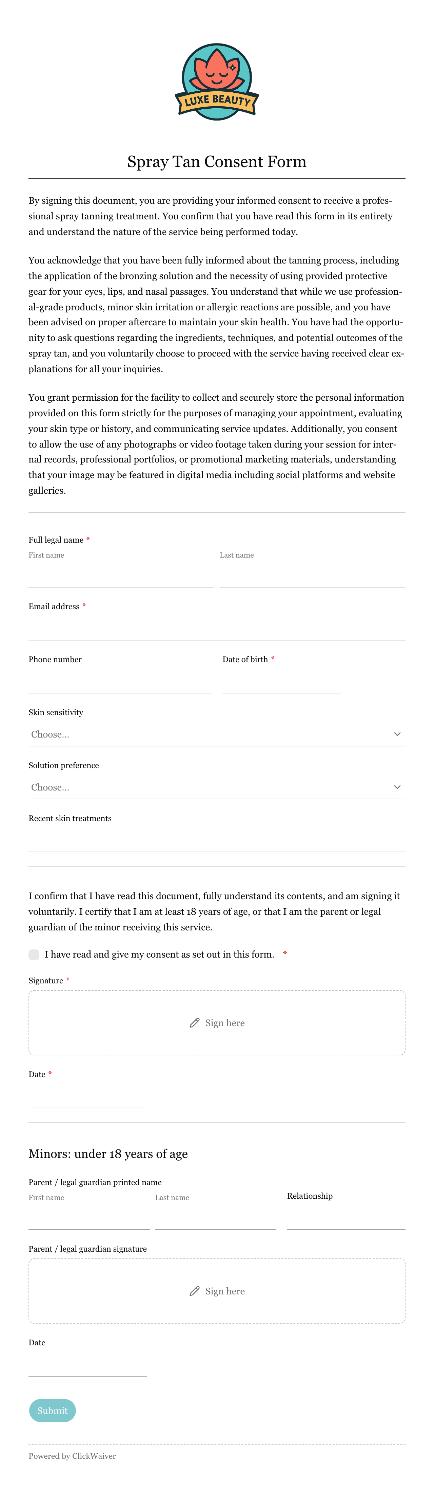This screenshot has width=434, height=1490.
Task: Click pencil icon in guardian signature box
Action: tap(195, 1291)
